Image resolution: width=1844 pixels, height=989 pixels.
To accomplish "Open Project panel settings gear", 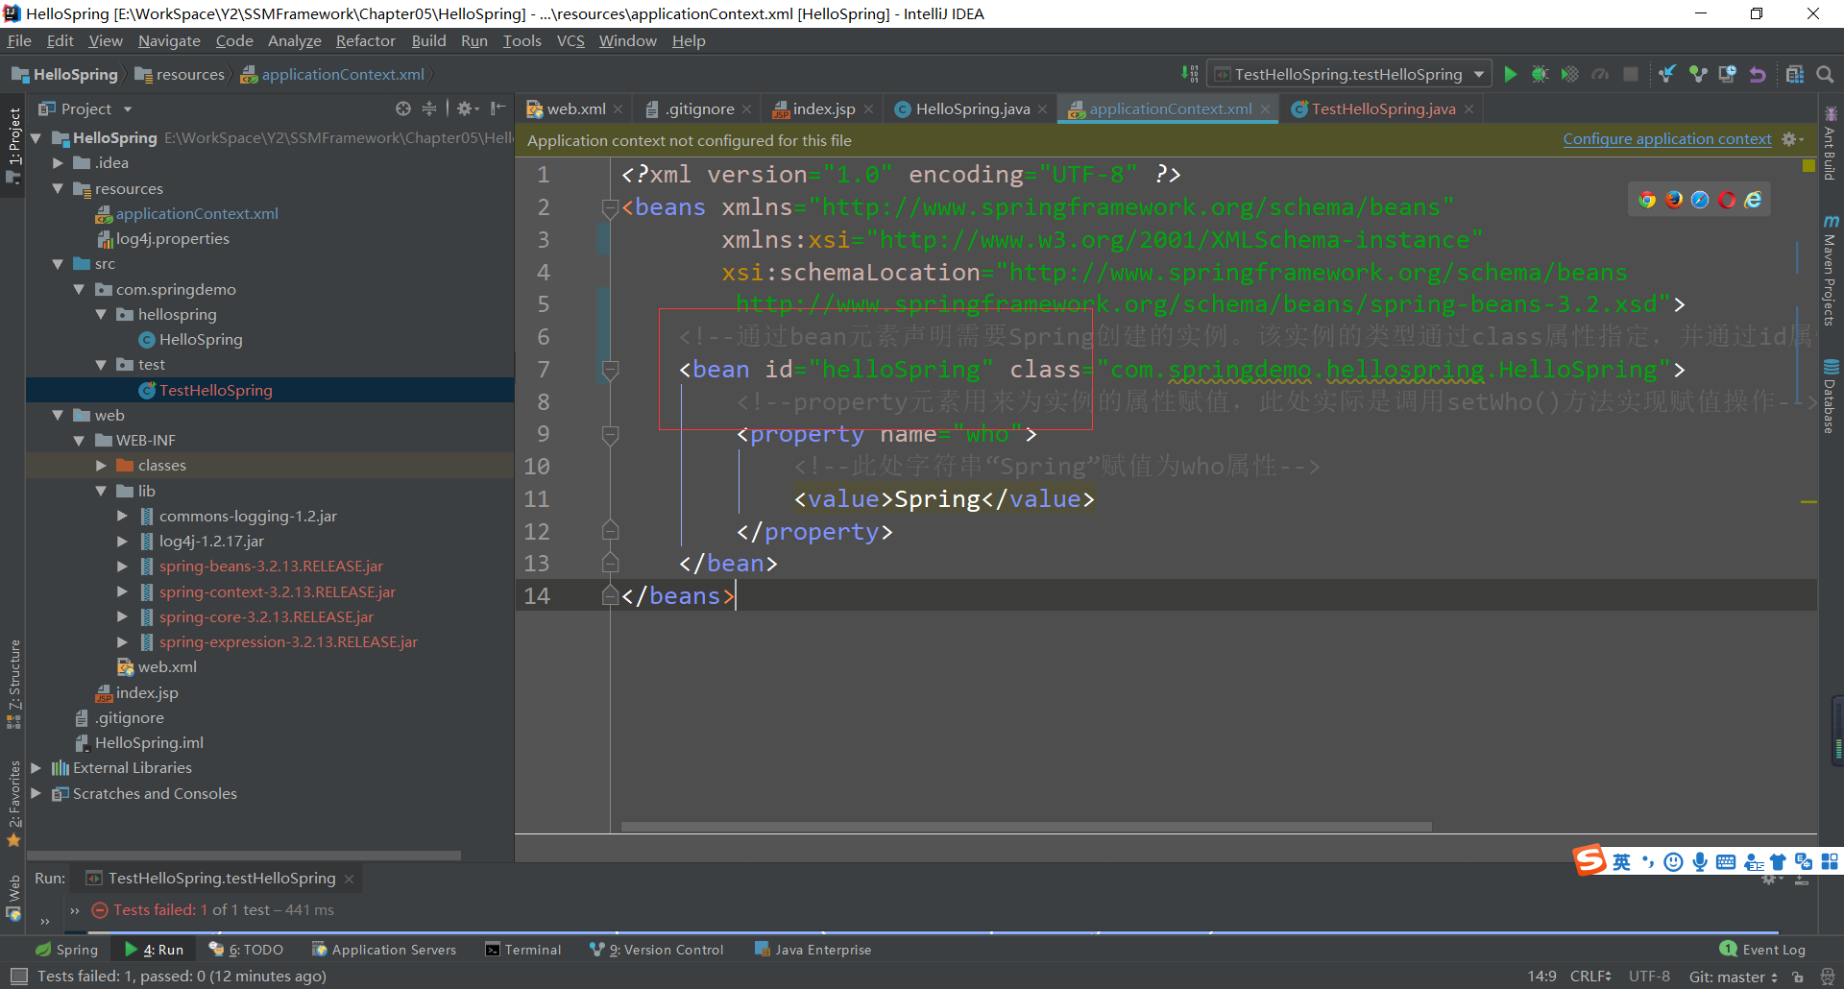I will tap(467, 109).
